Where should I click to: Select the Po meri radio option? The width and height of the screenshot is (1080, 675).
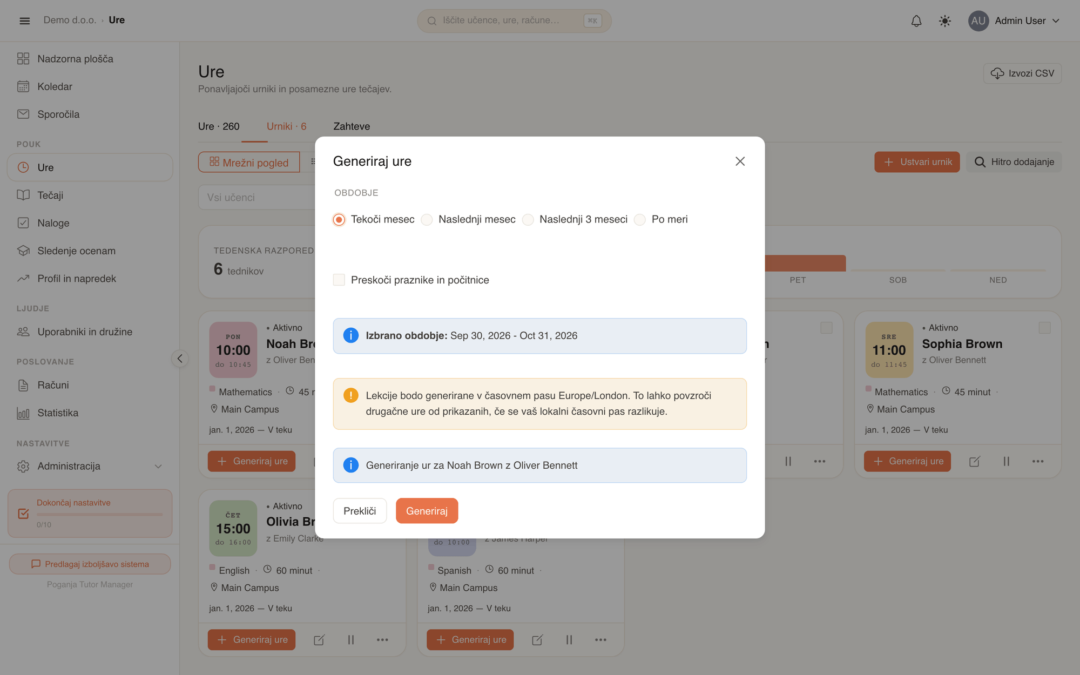640,220
